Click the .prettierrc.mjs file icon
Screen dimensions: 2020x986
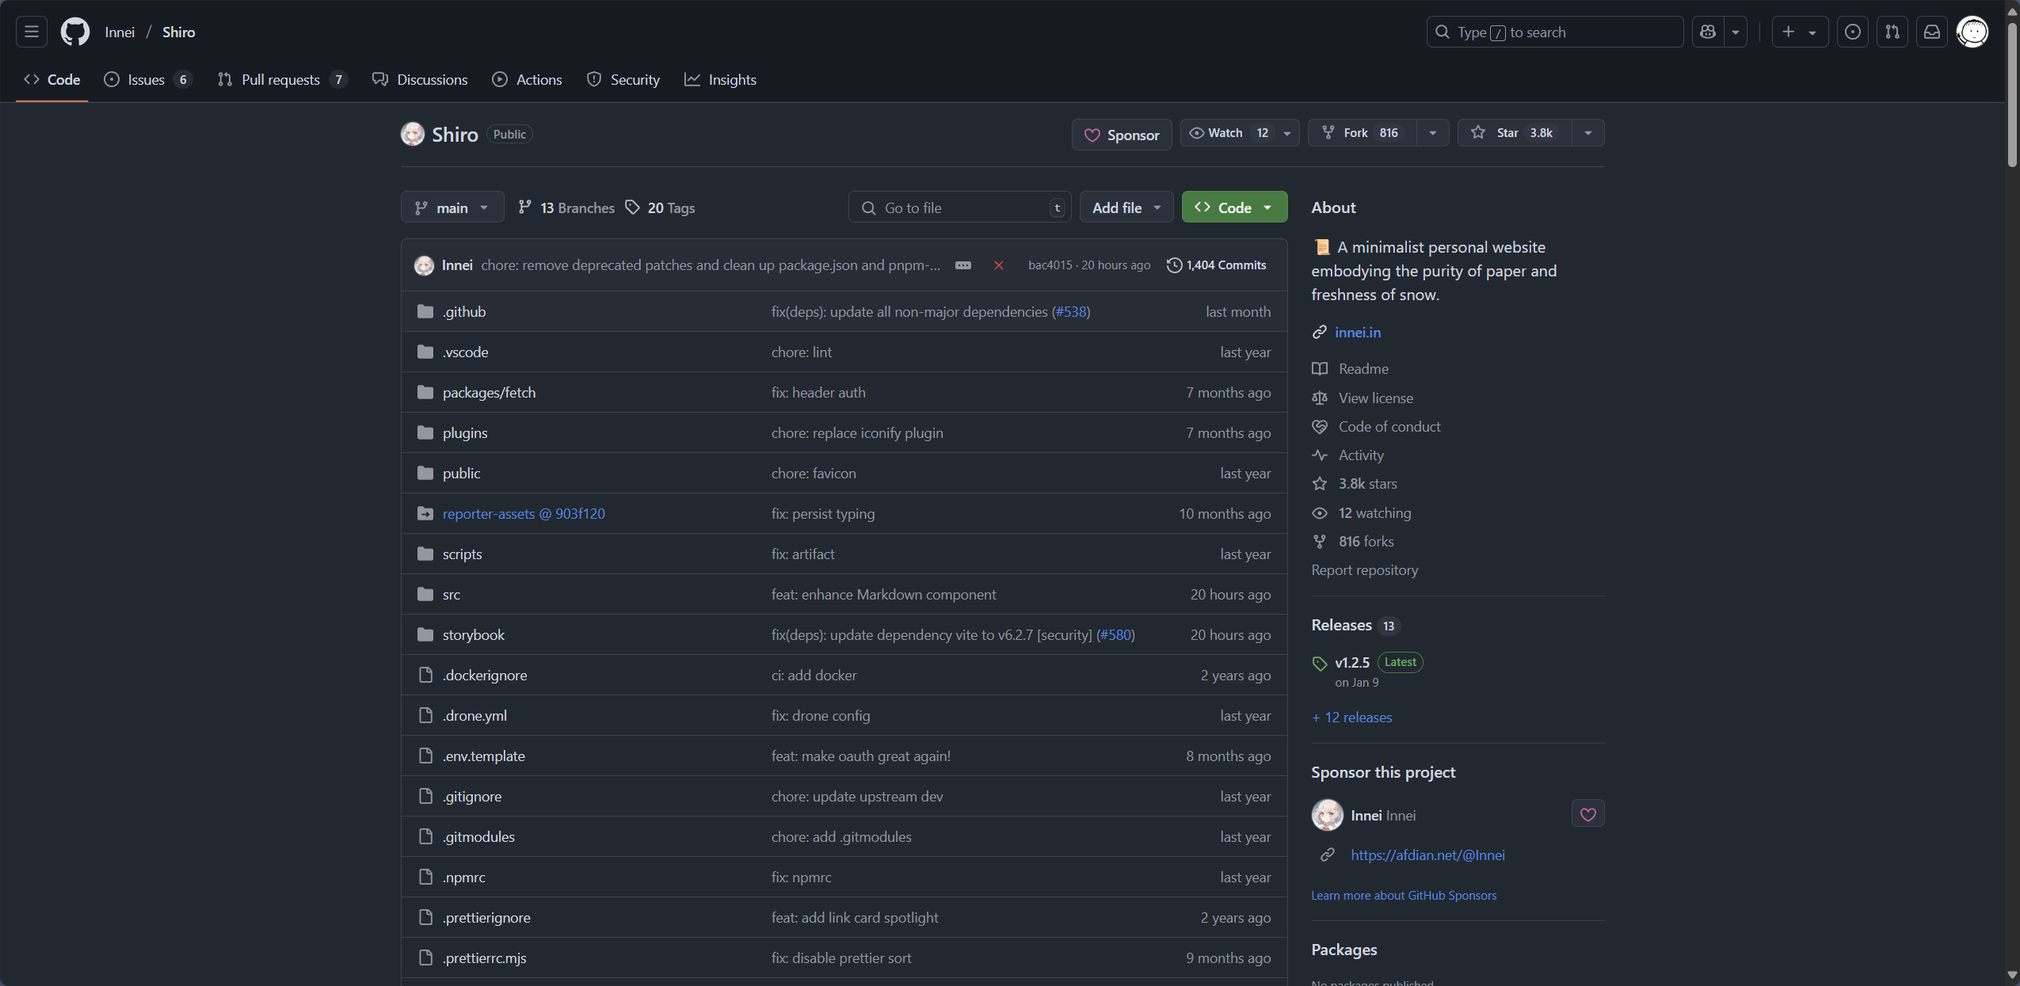tap(425, 957)
